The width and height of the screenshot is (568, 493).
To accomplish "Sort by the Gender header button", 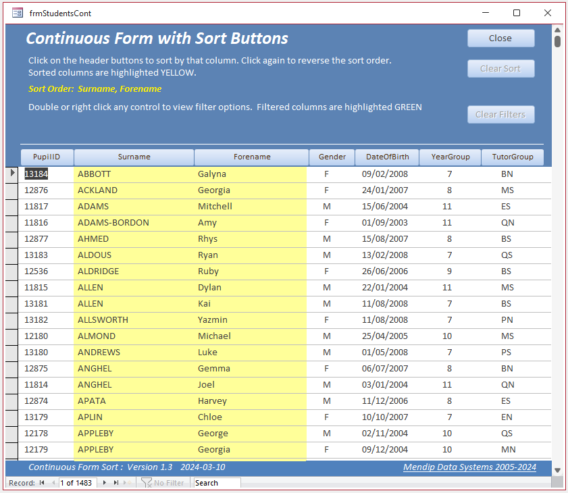I will point(332,157).
